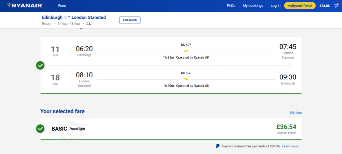Click the 08:10 return departure time
This screenshot has width=342, height=154.
pyautogui.click(x=84, y=75)
